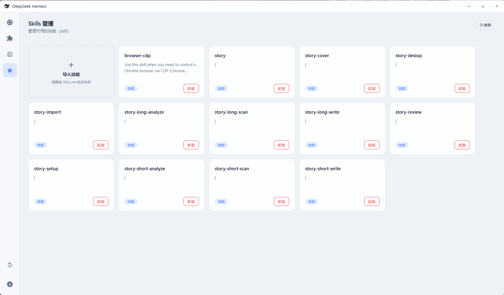Click the plus icon in import skill card
The height and width of the screenshot is (295, 504).
pos(71,65)
